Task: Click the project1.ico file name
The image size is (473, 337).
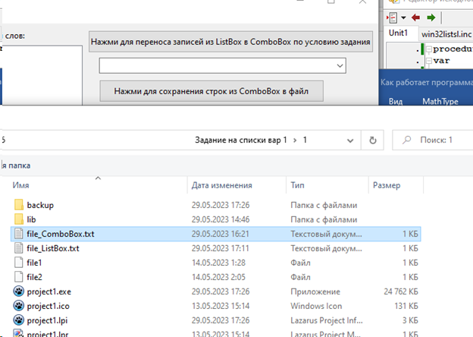Action: click(x=48, y=306)
